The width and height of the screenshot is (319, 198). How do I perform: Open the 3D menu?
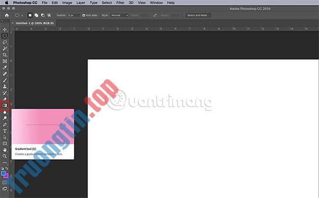click(131, 2)
